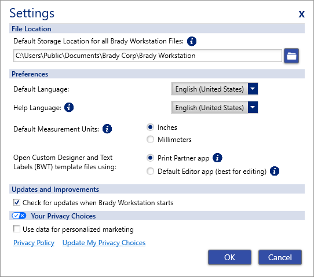Click the Your Privacy Choices heading
314x277 pixels.
click(63, 216)
